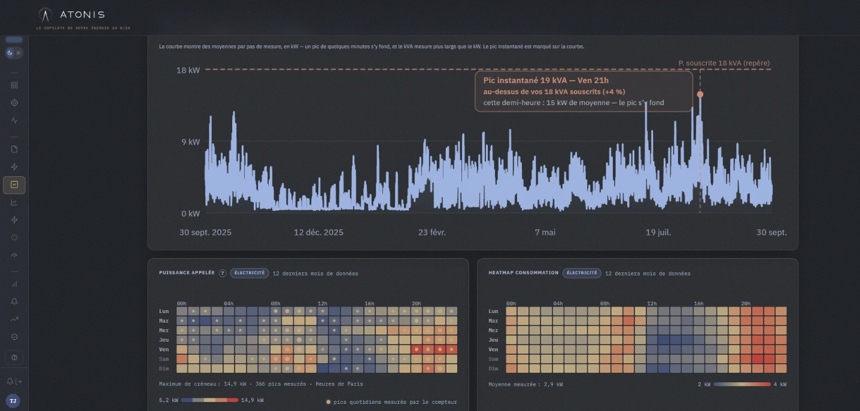Click the 30 sept. 2025 date label
This screenshot has width=860, height=411.
tap(205, 232)
